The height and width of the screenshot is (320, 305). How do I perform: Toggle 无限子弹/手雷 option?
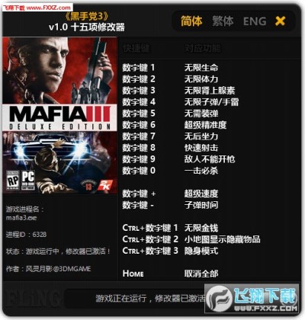click(211, 102)
